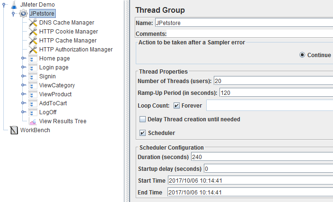
Task: Click the Home page controller icon
Action: pyautogui.click(x=33, y=59)
